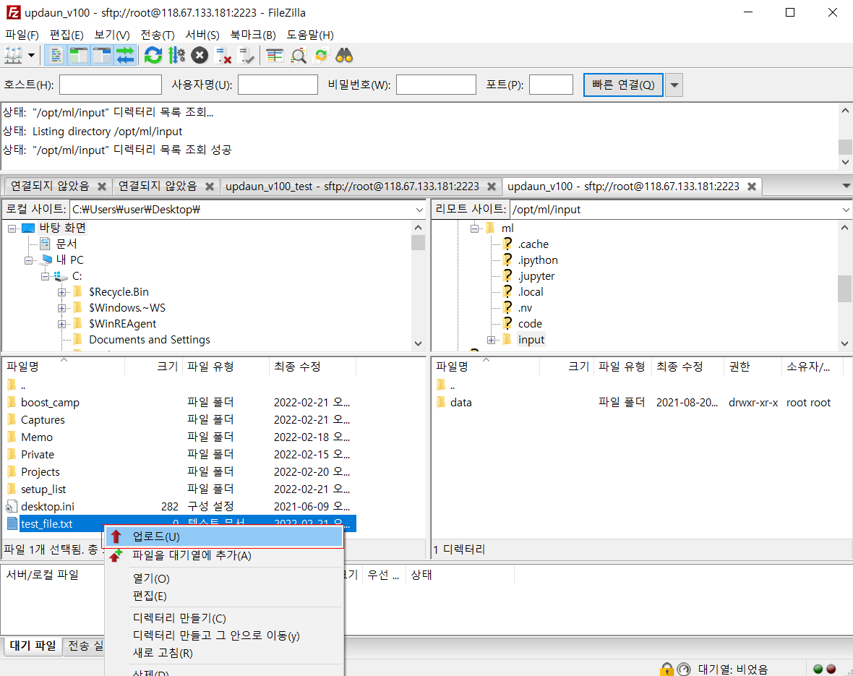Toggle the remote directory tree view
853x676 pixels.
point(102,56)
